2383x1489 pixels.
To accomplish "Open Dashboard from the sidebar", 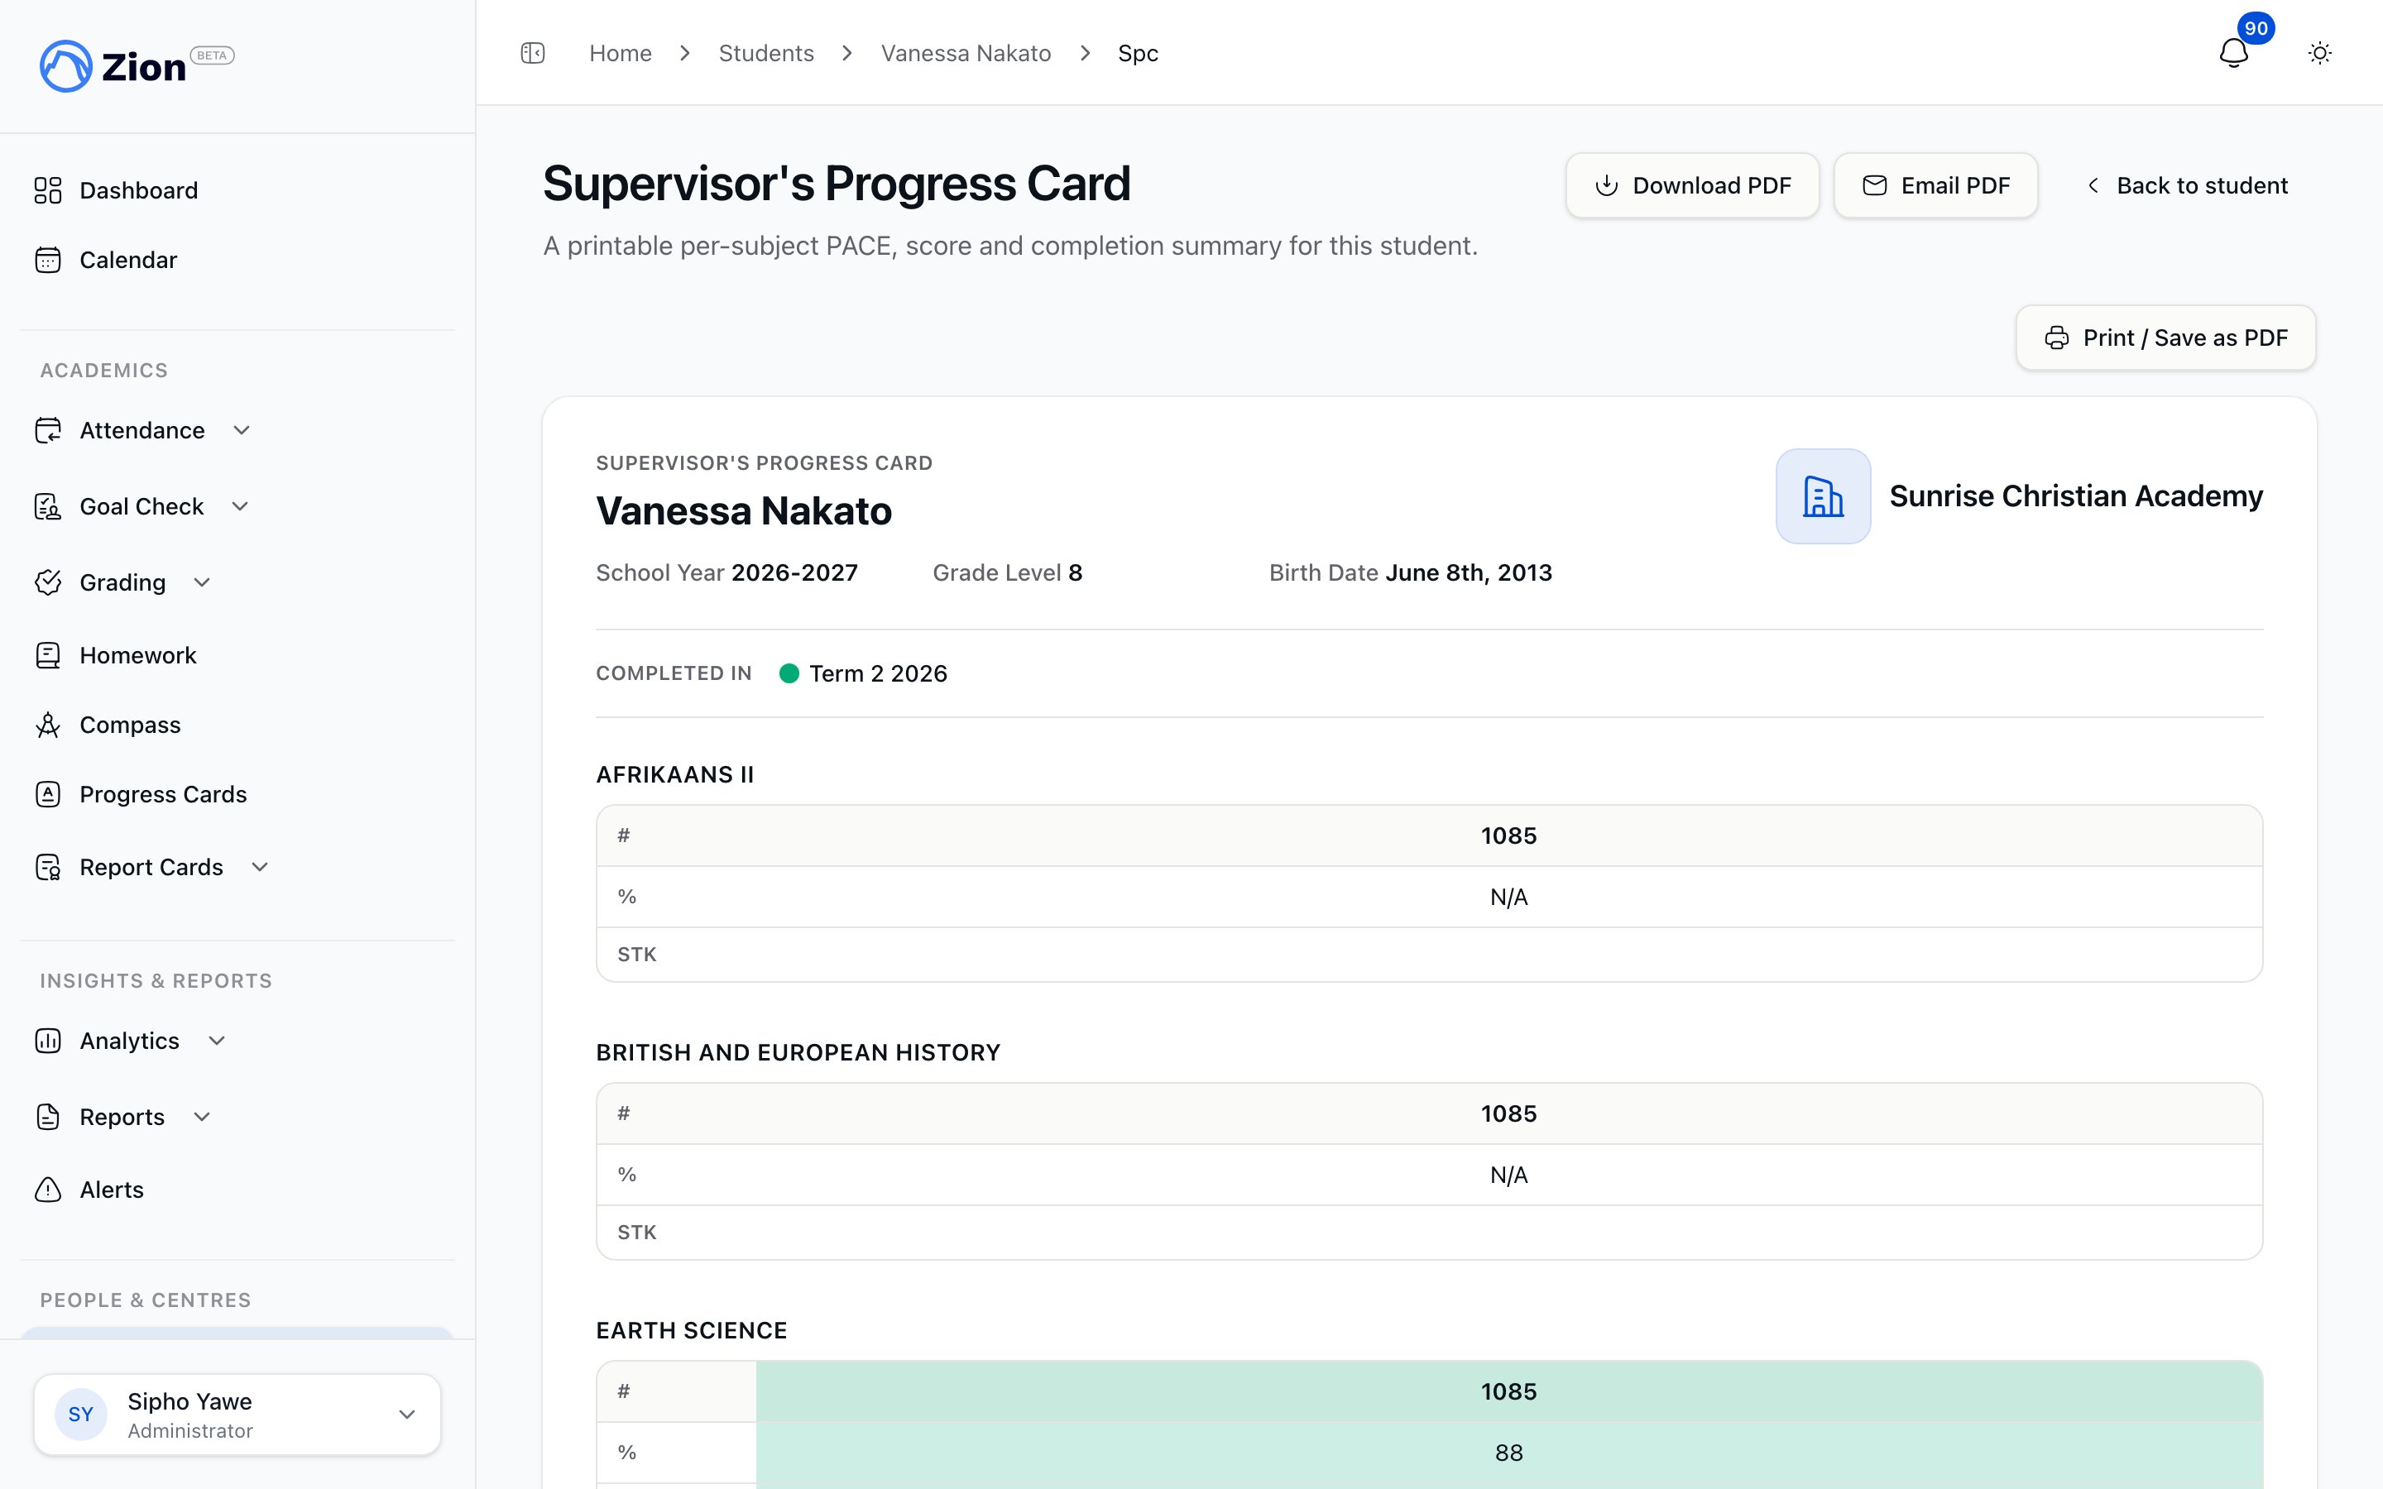I will [237, 190].
